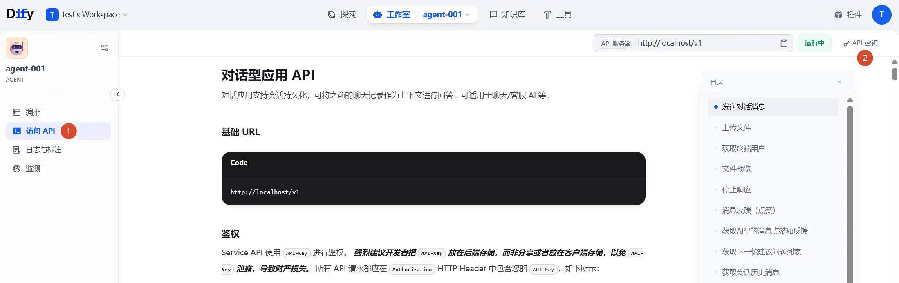Click the http://localhost/v1 code text
899x283 pixels.
265,192
